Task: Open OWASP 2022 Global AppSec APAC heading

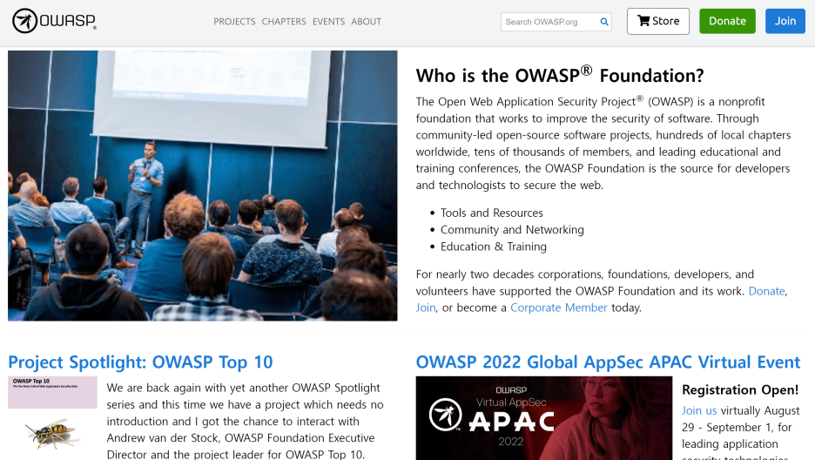Action: (608, 362)
